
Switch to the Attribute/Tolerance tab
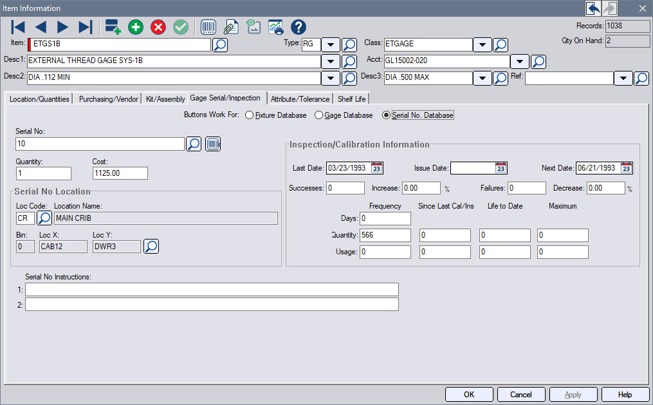[300, 98]
